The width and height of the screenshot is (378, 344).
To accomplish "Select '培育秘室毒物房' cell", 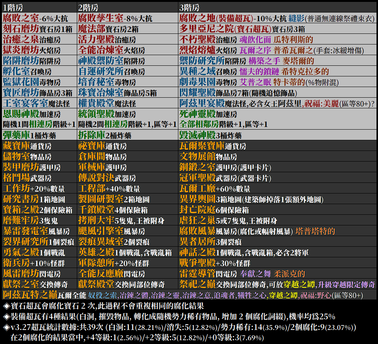I will (127, 82).
